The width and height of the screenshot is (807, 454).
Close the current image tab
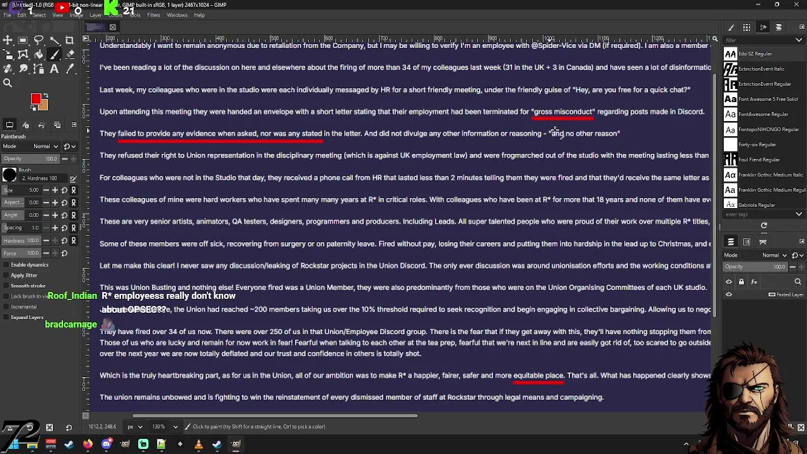coord(112,27)
